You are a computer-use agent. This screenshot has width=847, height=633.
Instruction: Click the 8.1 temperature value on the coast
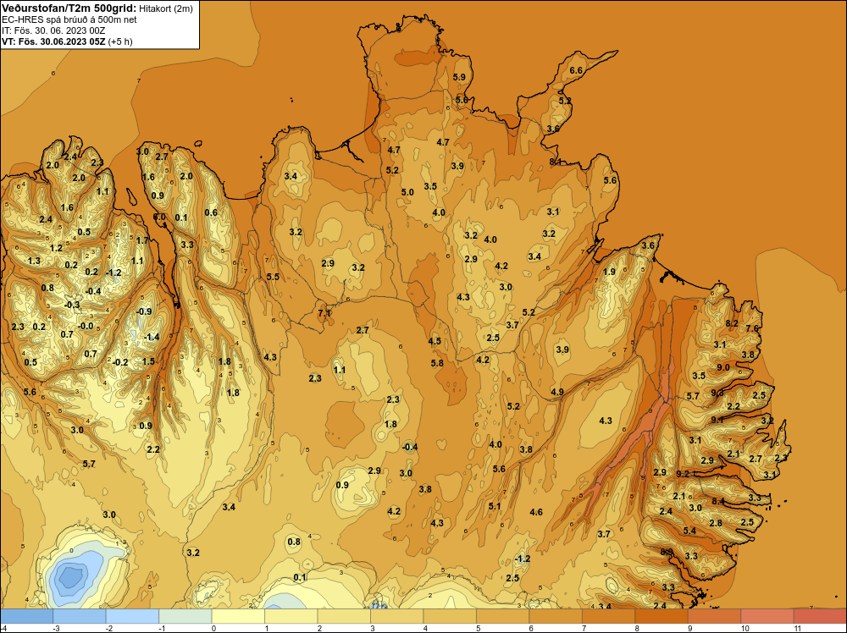(556, 162)
